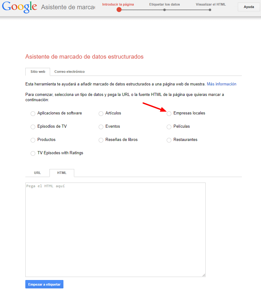Switch to the Sitio web tab
This screenshot has height=293, width=261.
pyautogui.click(x=38, y=72)
